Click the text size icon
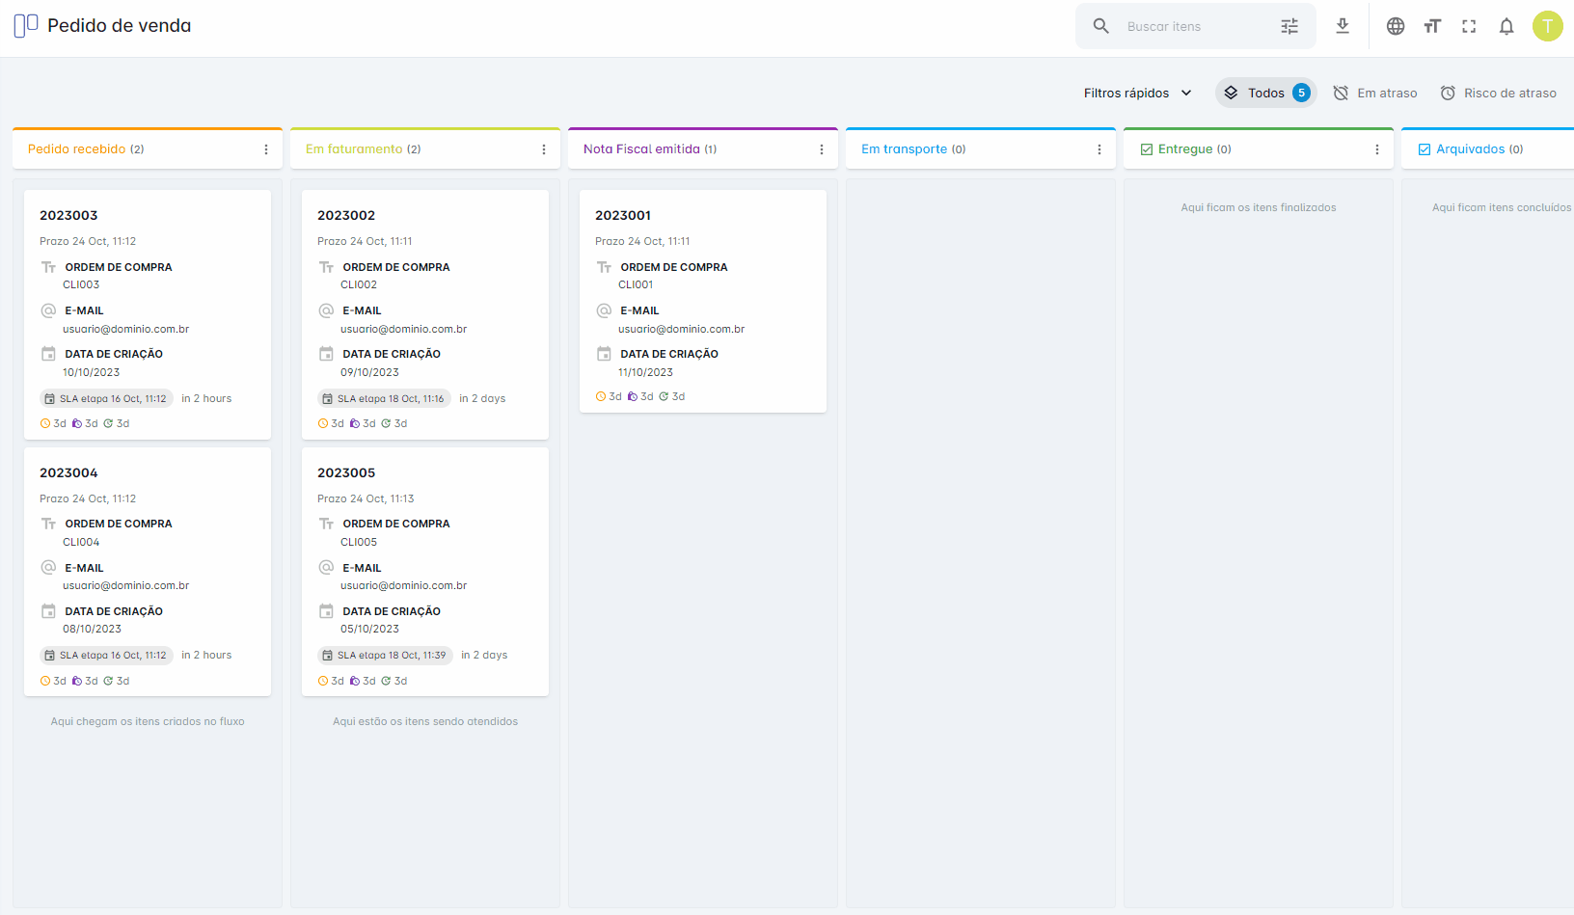 point(1432,26)
